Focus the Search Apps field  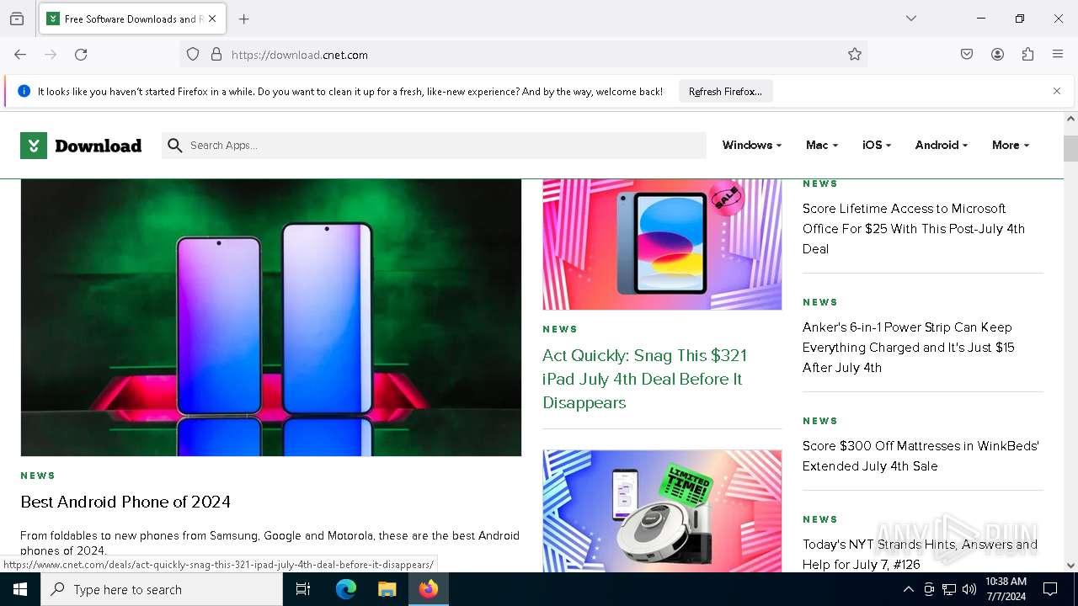(435, 146)
